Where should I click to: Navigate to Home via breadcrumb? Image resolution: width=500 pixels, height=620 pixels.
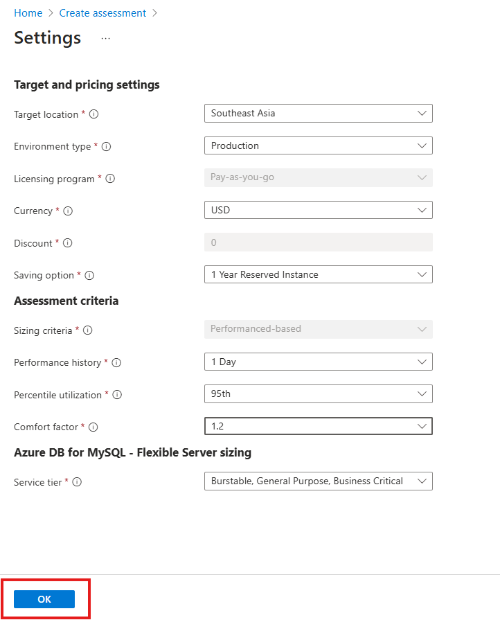tap(28, 12)
